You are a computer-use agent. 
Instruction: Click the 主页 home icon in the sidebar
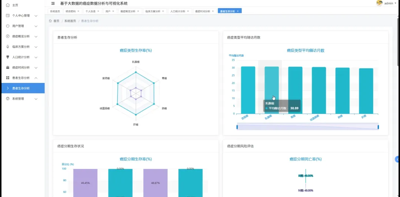pyautogui.click(x=8, y=5)
